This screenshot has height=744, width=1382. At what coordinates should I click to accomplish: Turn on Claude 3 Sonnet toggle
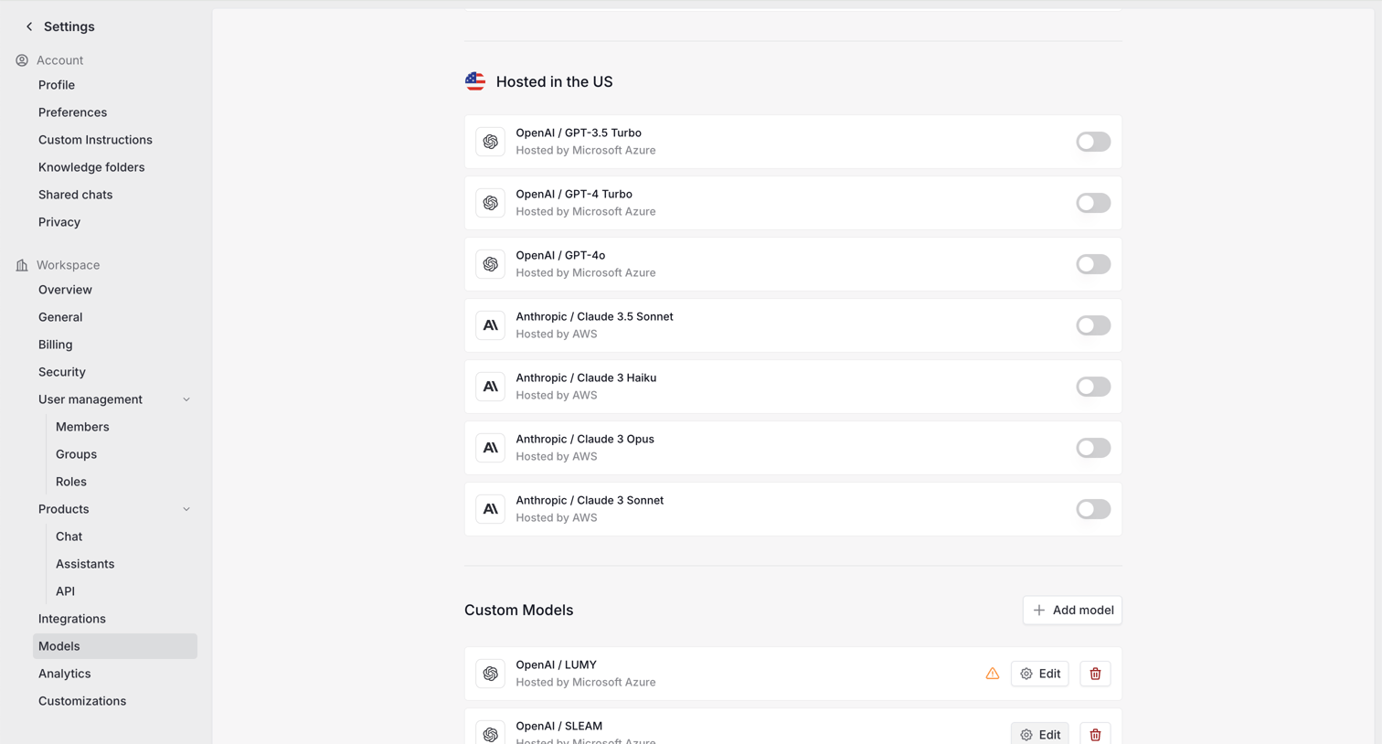click(1093, 509)
